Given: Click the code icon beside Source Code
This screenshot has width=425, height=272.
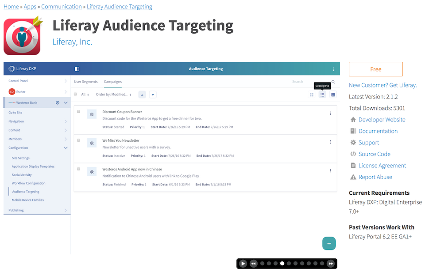Looking at the screenshot, I should click(353, 154).
